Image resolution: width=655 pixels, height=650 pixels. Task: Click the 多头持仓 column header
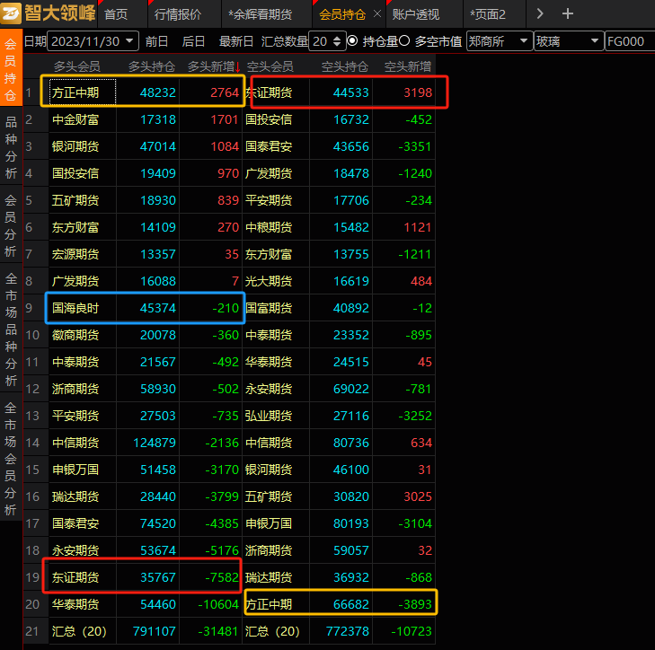(x=152, y=66)
